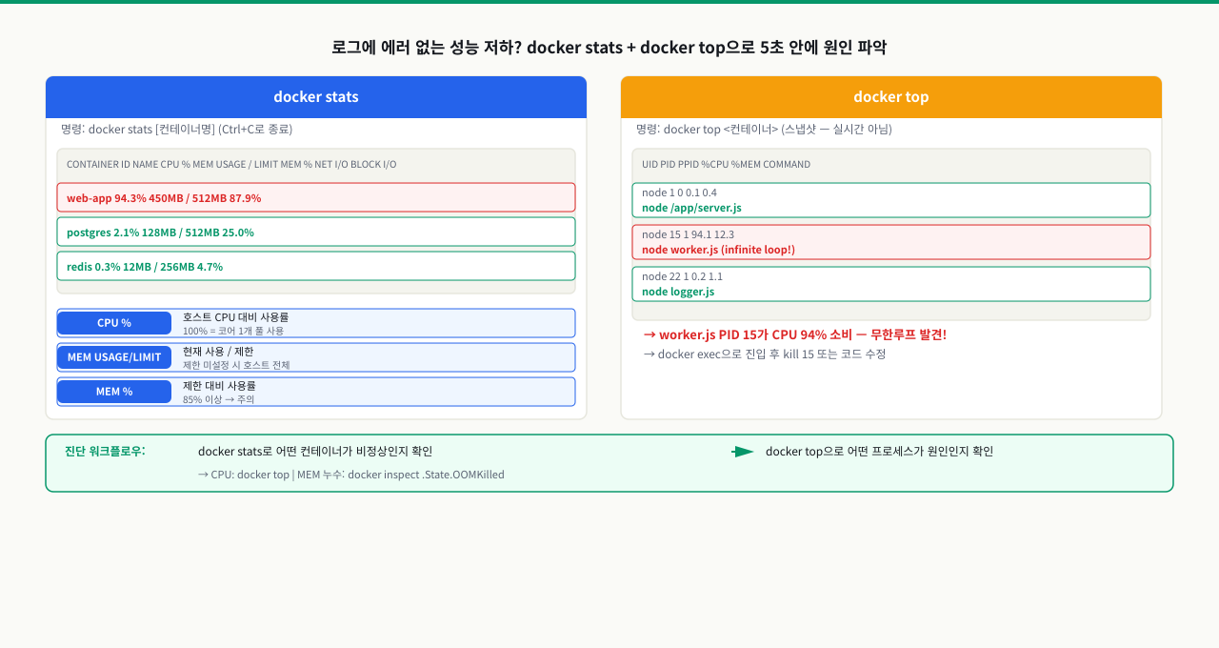Click the 호스트 CPU 대비 사용률 text

235,316
